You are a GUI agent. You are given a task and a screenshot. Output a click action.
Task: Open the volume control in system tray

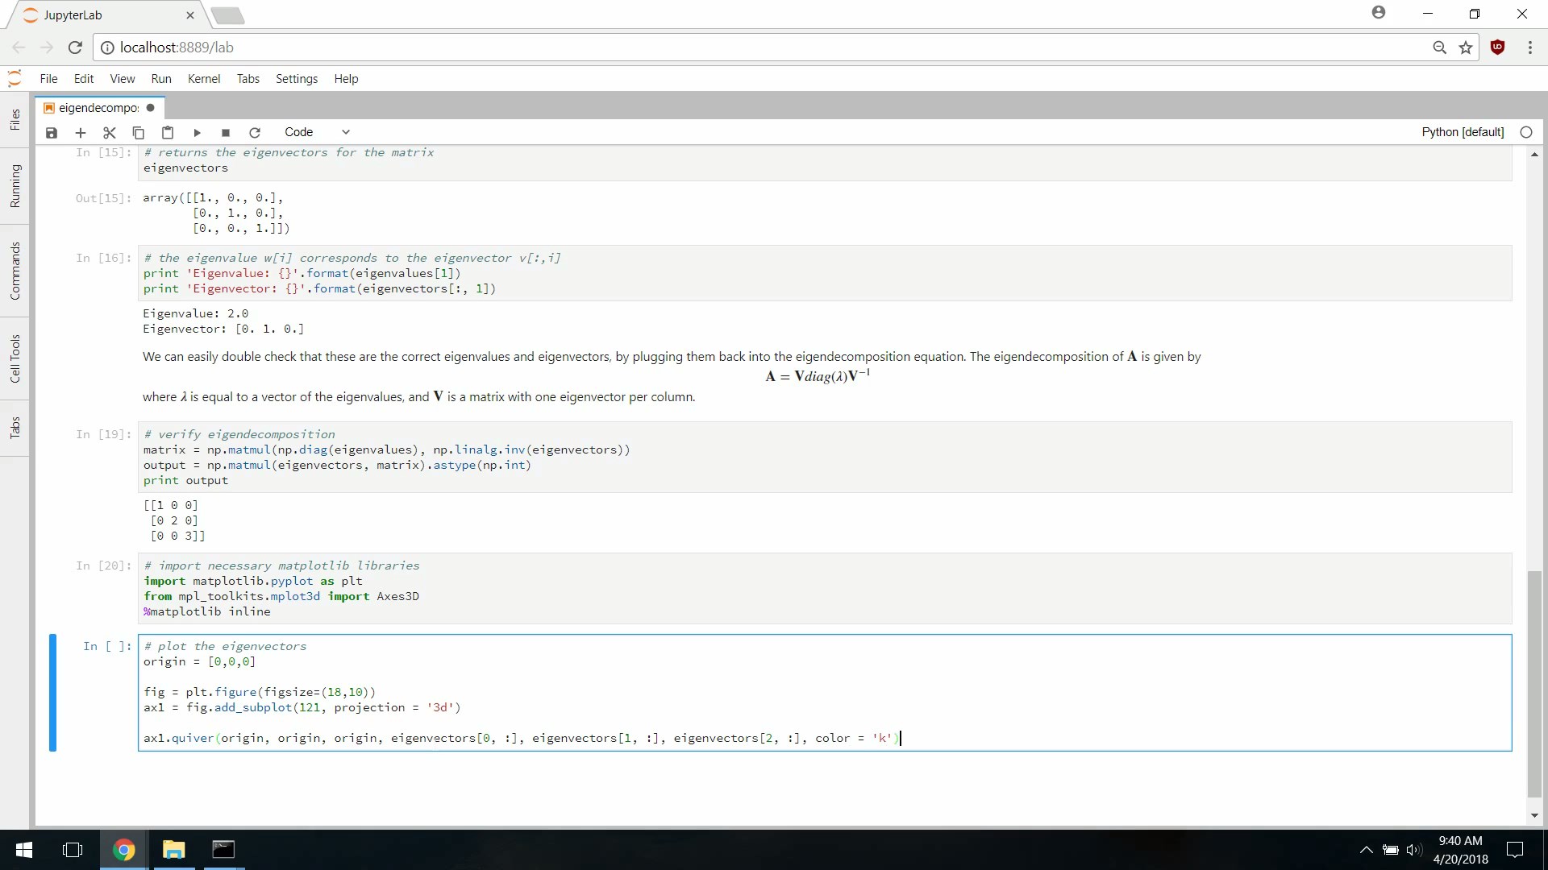[x=1414, y=850]
